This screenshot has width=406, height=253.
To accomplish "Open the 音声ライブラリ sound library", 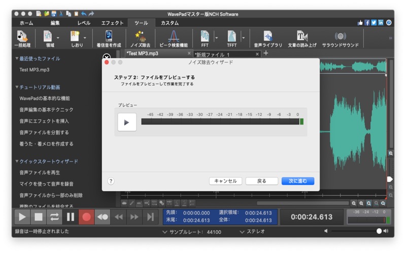I will 268,39.
